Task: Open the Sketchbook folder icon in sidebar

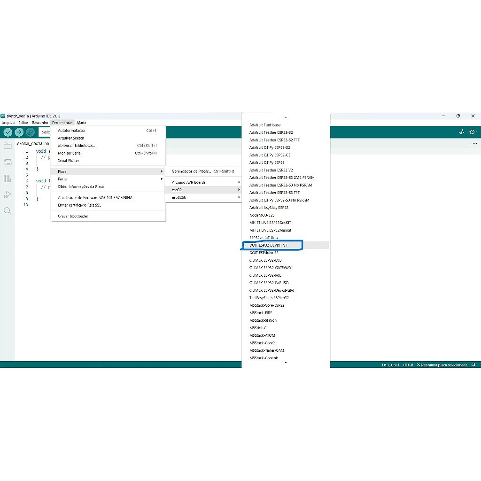Action: click(x=8, y=146)
